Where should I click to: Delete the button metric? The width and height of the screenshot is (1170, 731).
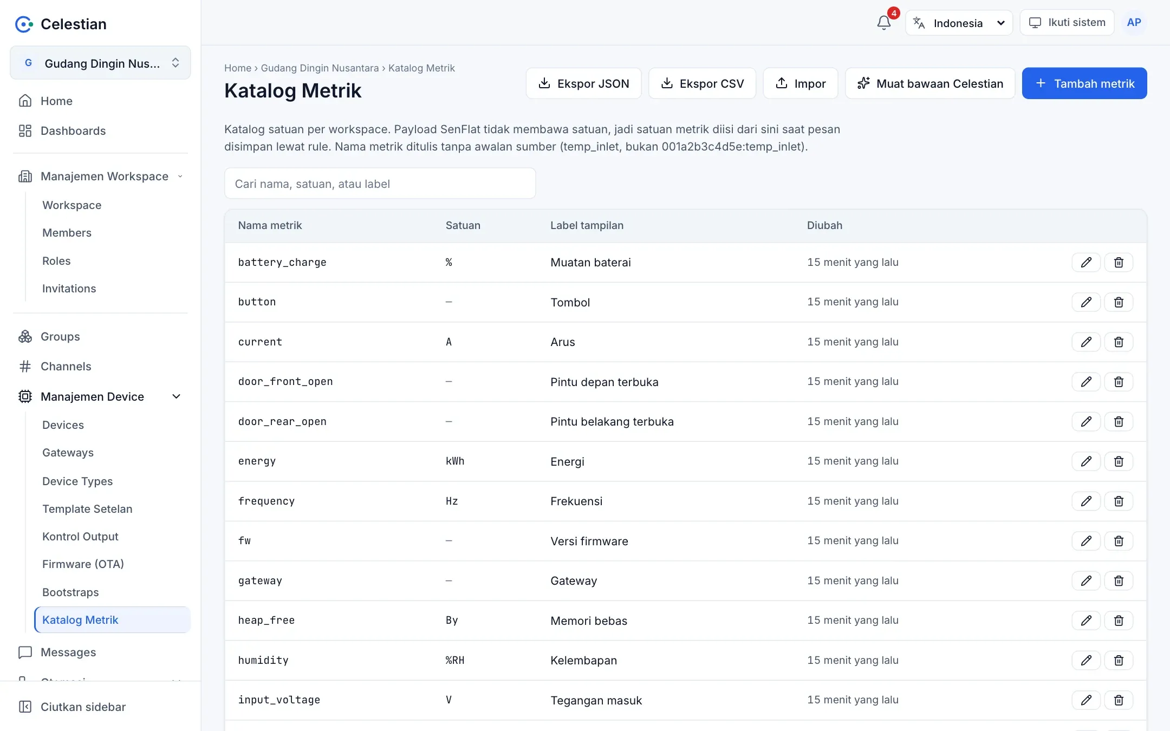click(1119, 302)
